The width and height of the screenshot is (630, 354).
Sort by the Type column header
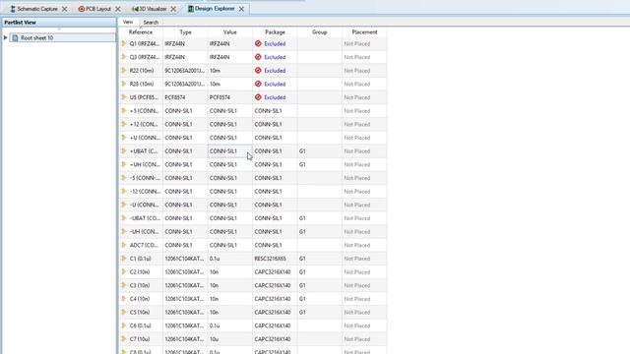point(185,32)
